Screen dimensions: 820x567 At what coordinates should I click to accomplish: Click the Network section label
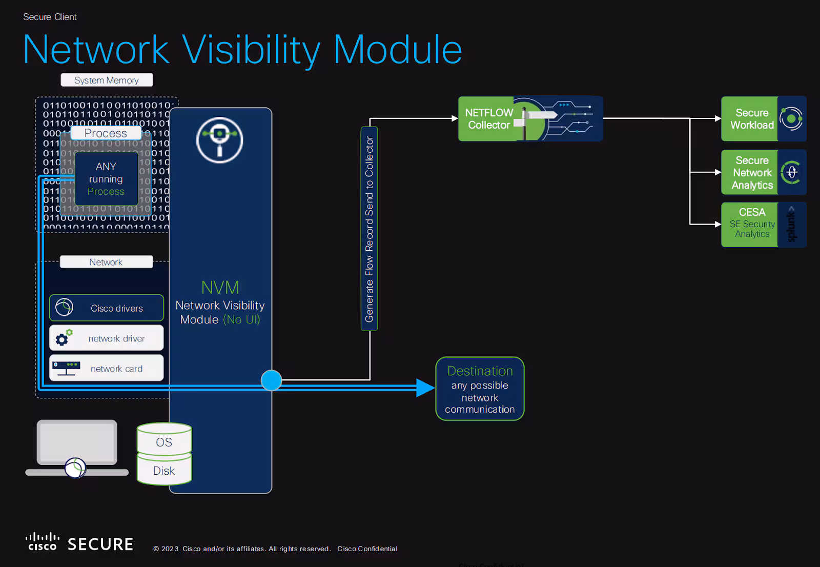point(106,262)
